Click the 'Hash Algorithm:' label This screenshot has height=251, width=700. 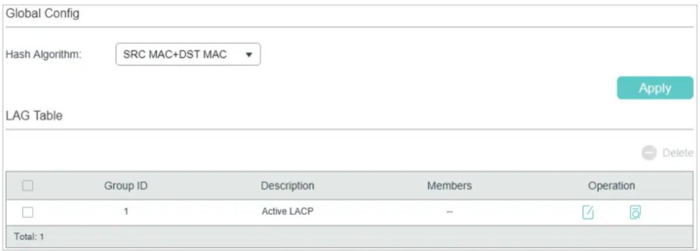tap(44, 55)
